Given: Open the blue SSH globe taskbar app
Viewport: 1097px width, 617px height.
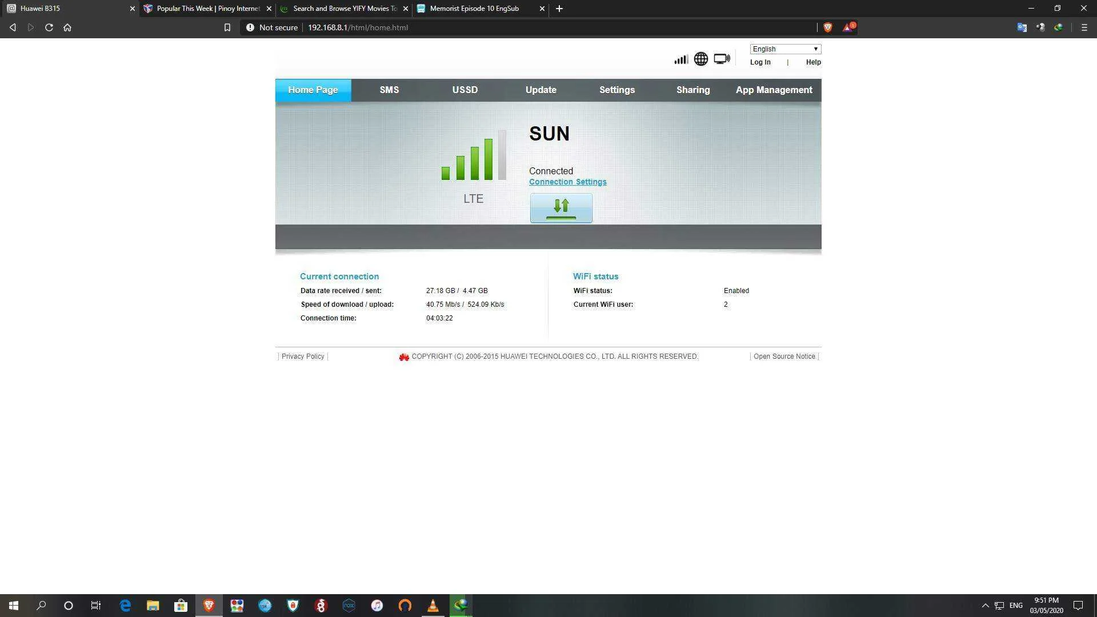Looking at the screenshot, I should click(x=265, y=606).
